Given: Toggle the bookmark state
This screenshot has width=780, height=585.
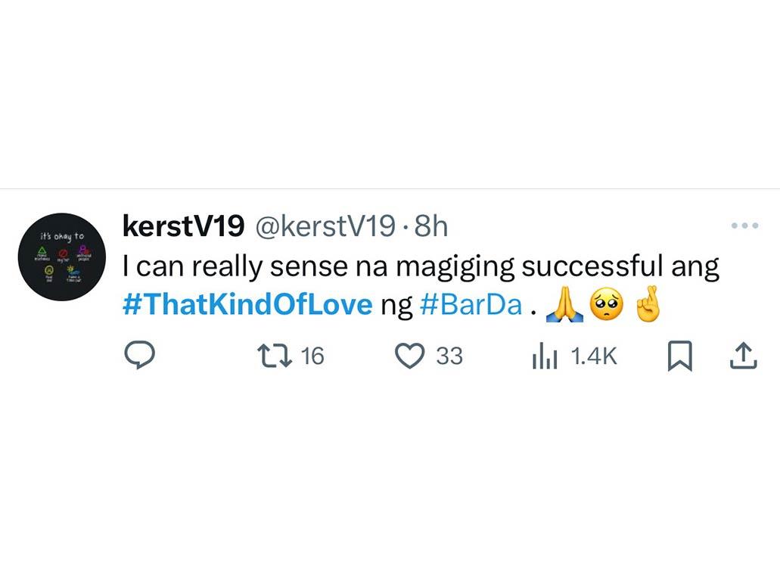Looking at the screenshot, I should coord(679,356).
